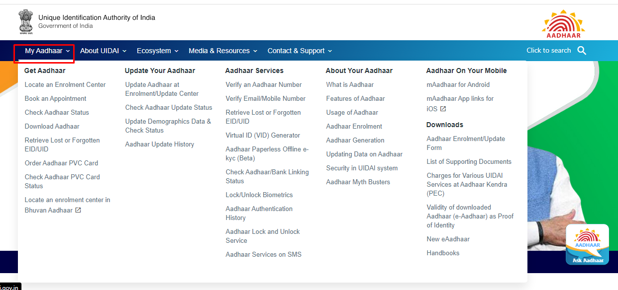Open mAadhaar for Android link
The width and height of the screenshot is (618, 290).
[x=458, y=85]
